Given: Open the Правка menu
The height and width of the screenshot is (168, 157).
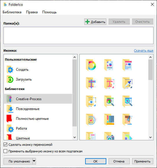Looking at the screenshot, I should [x=32, y=12].
